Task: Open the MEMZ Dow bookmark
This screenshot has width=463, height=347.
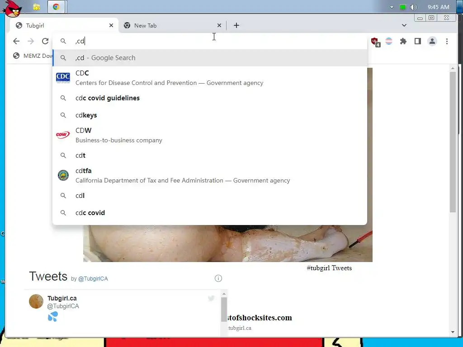Action: 33,56
